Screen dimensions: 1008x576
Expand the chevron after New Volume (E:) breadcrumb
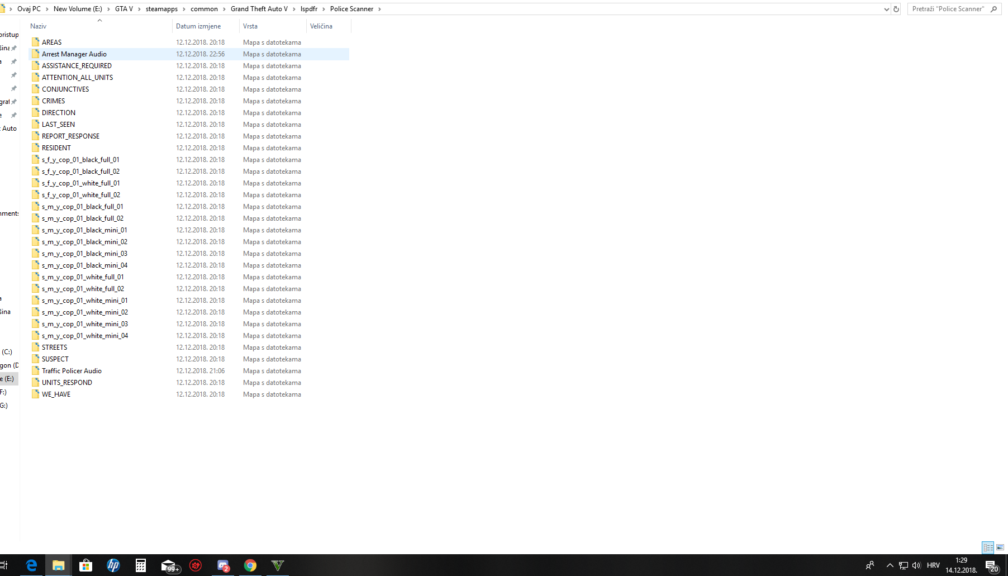point(108,9)
